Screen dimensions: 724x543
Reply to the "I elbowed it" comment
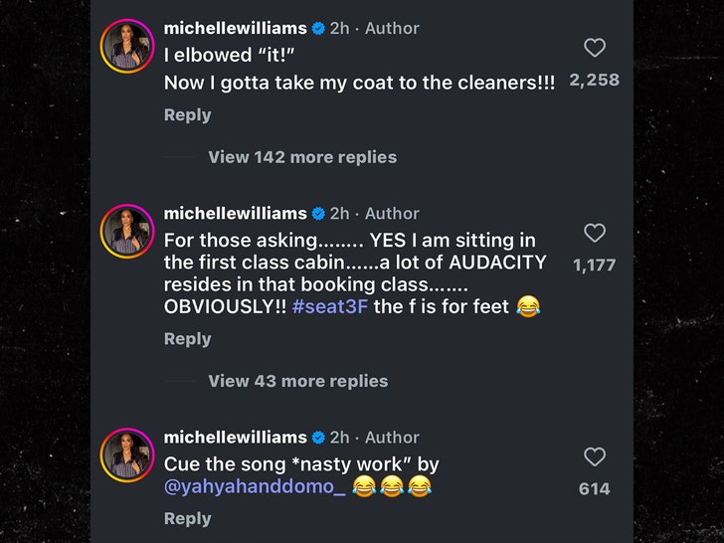[187, 115]
